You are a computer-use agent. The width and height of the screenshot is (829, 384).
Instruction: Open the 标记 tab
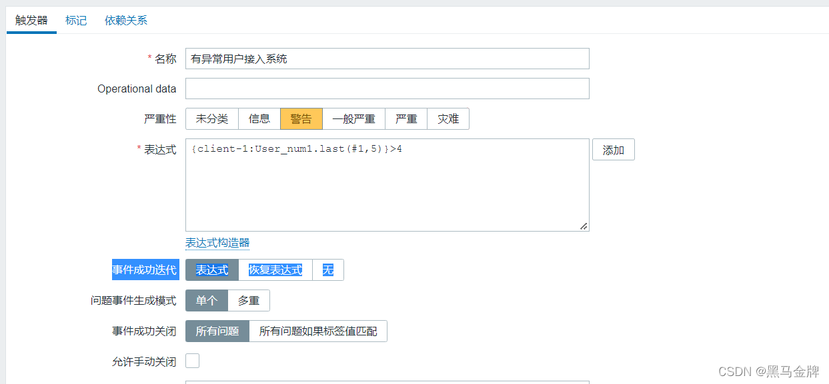pos(76,20)
